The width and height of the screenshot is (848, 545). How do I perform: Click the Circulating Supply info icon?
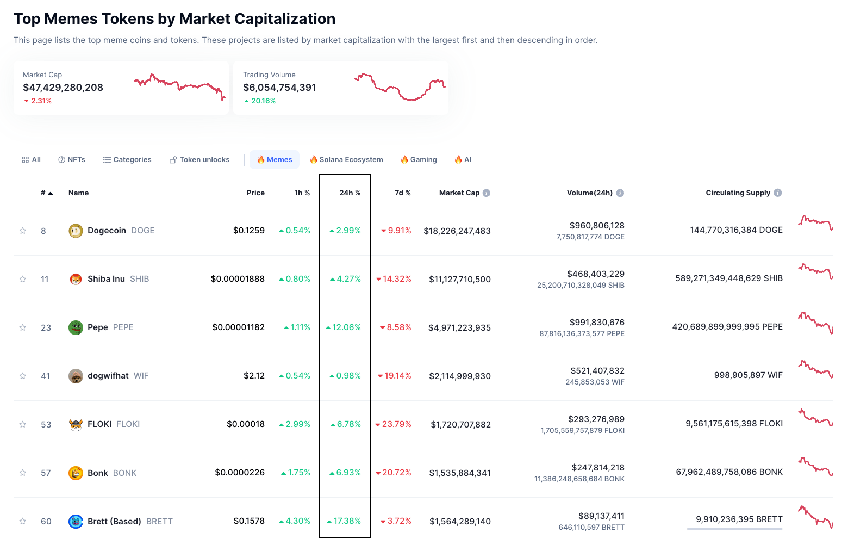click(778, 193)
